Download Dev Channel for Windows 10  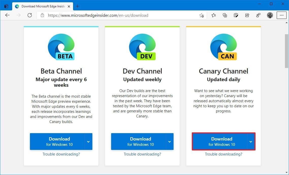141,142
